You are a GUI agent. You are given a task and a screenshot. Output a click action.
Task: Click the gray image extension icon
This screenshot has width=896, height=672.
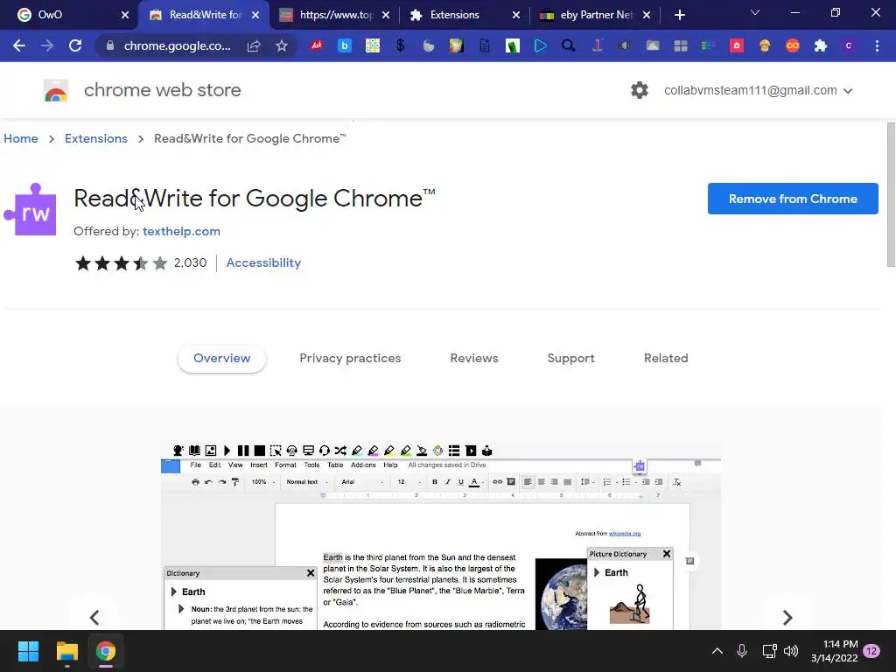pos(653,45)
